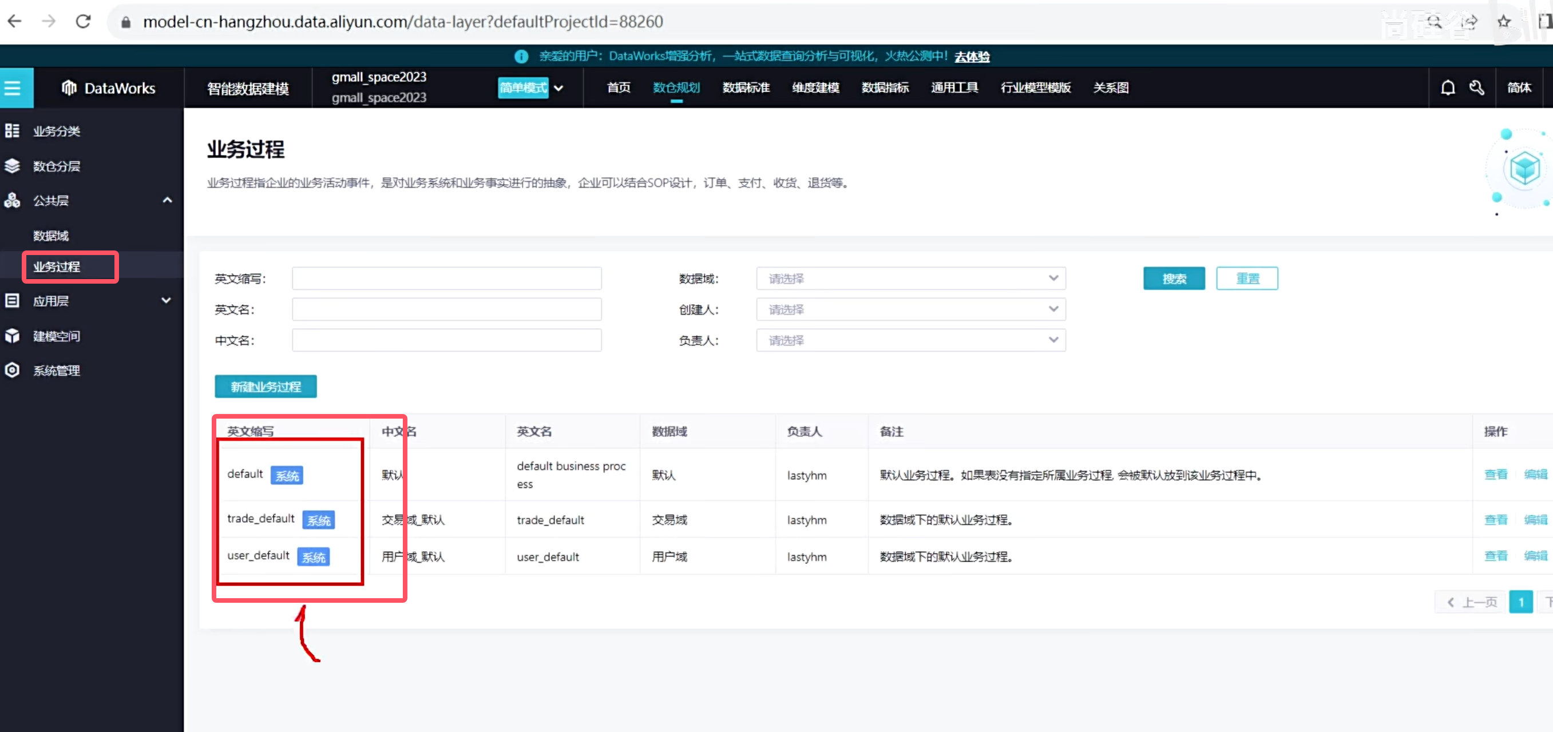The width and height of the screenshot is (1553, 732).
Task: Click 新建业务过程 button
Action: 266,386
